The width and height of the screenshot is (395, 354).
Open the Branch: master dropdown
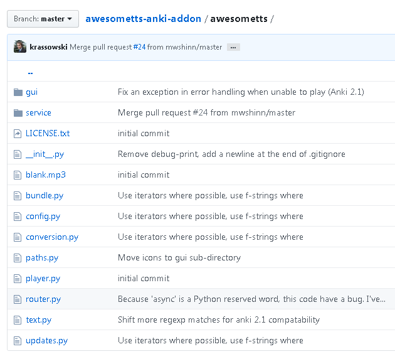(43, 19)
